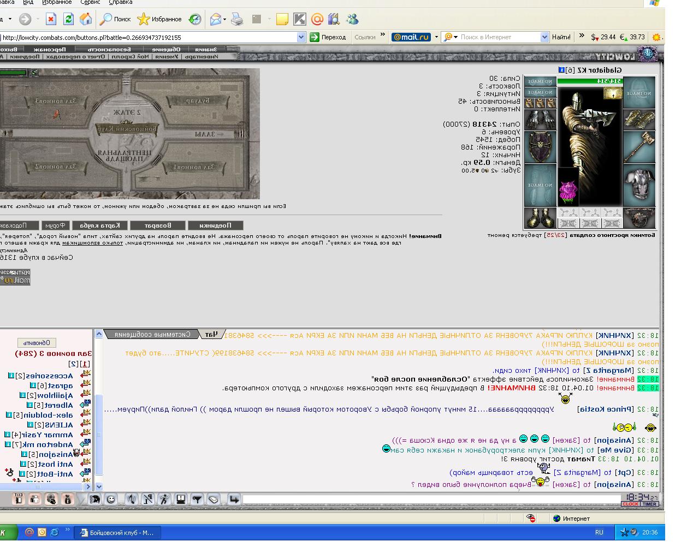Click the Форум button

[x=55, y=225]
